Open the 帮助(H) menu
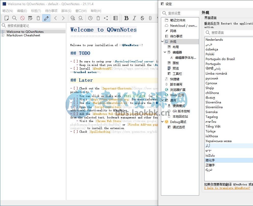 pos(96,11)
